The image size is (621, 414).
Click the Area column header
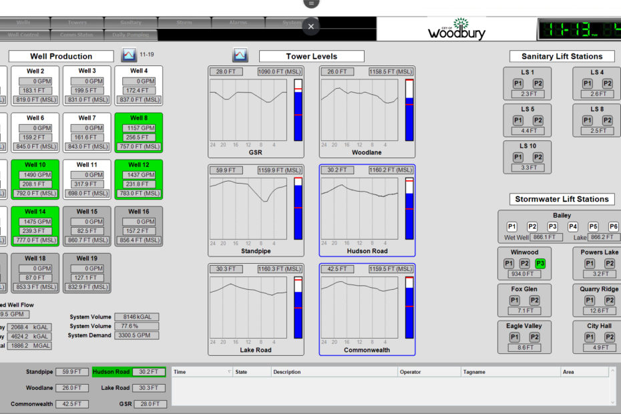[584, 372]
